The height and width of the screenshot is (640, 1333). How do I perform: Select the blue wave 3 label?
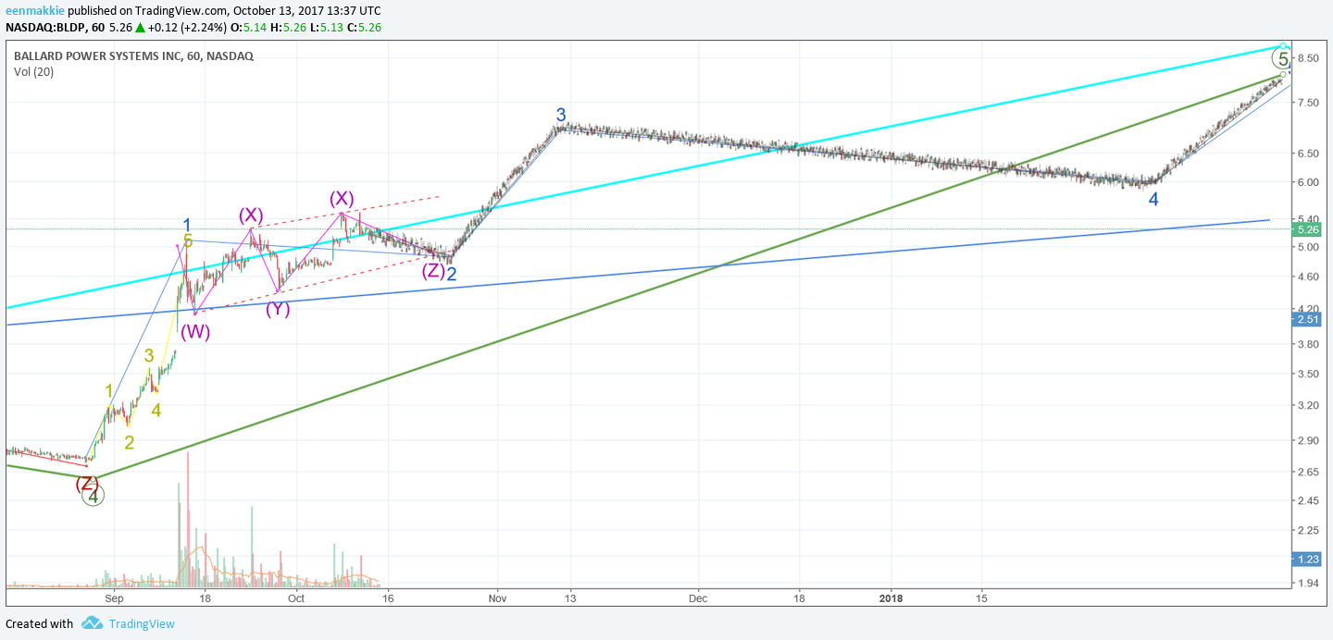tap(561, 115)
